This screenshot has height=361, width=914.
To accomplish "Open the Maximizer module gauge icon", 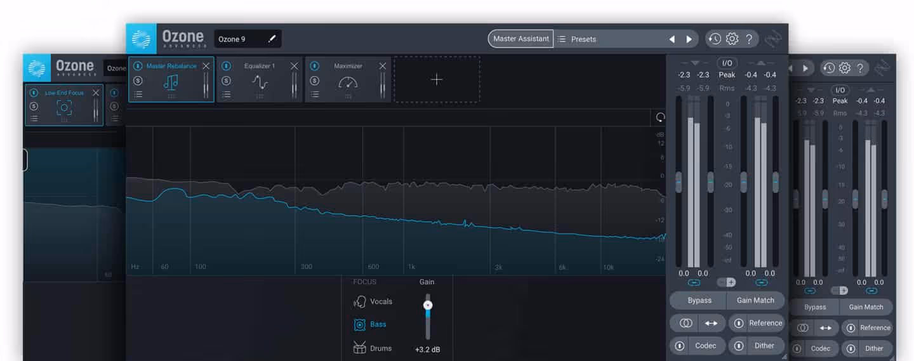I will click(x=348, y=82).
